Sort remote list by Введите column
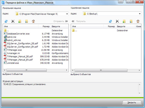Viewport: 145px width, 108px height. tap(125, 26)
